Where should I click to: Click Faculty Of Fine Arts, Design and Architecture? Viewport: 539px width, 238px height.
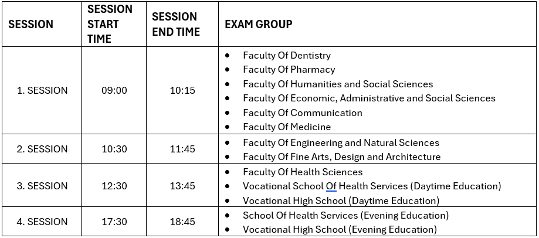click(x=341, y=157)
